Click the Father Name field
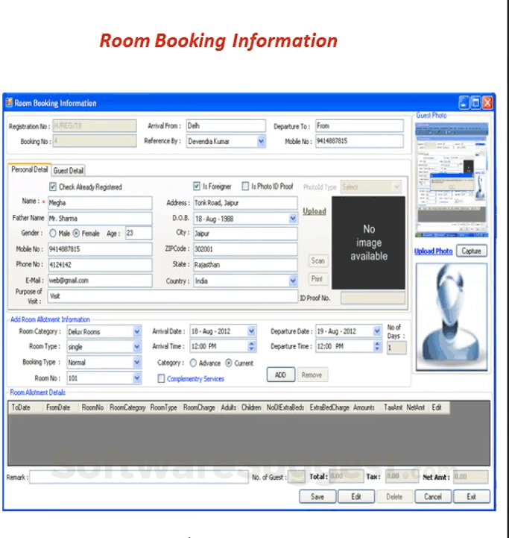 [100, 218]
